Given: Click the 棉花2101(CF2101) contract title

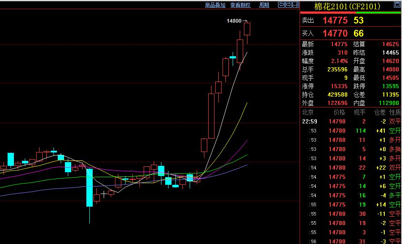Looking at the screenshot, I should [x=347, y=6].
